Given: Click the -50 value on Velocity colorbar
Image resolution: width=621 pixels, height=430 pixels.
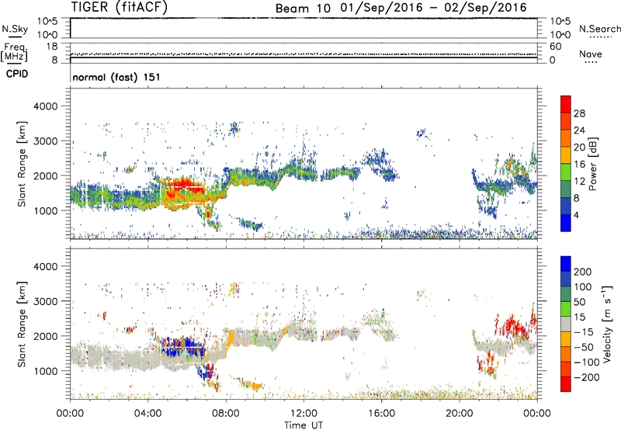Looking at the screenshot, I should 584,347.
